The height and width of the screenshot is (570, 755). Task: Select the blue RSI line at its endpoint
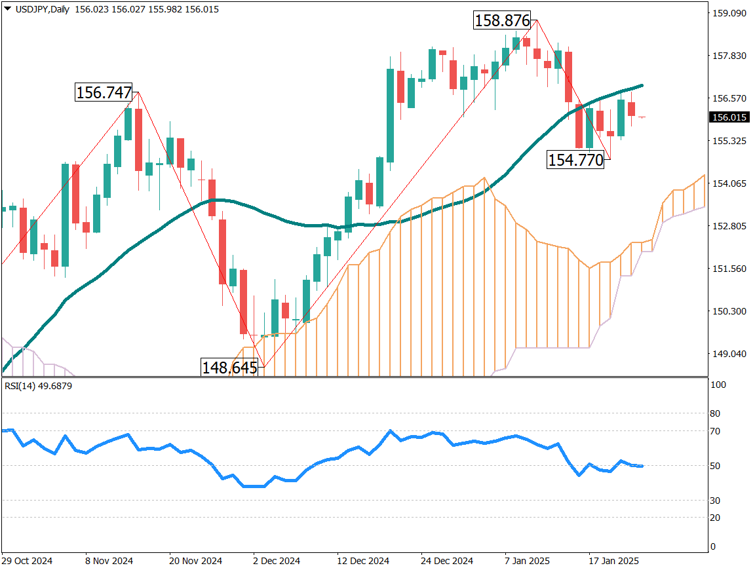[x=642, y=466]
